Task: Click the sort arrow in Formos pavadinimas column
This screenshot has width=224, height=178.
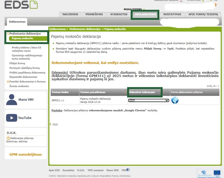Action: click(125, 93)
